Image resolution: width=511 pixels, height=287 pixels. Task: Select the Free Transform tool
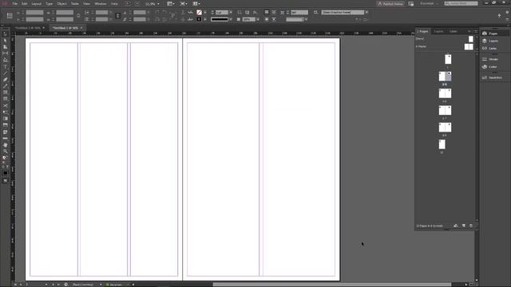pos(6,112)
